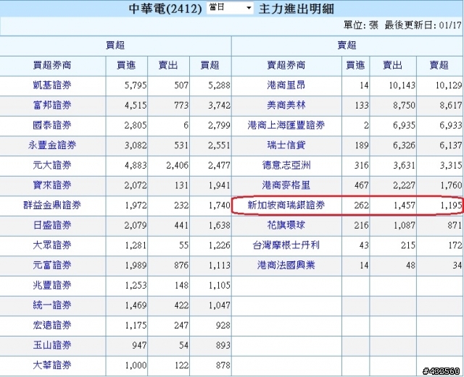Open 寶來證券 broker link
Image resolution: width=464 pixels, height=377 pixels.
(x=52, y=185)
